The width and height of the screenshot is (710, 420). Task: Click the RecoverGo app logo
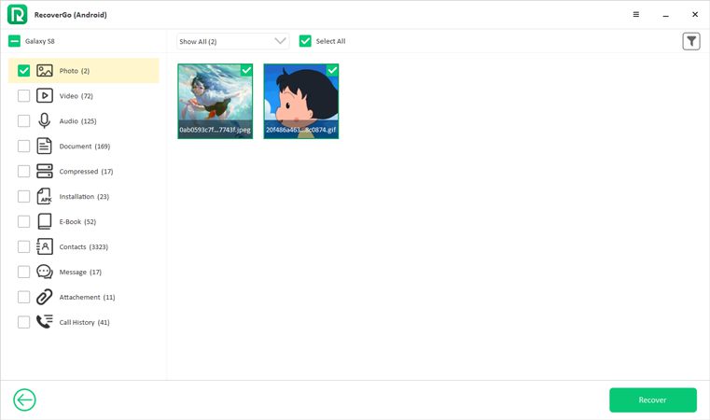click(17, 15)
